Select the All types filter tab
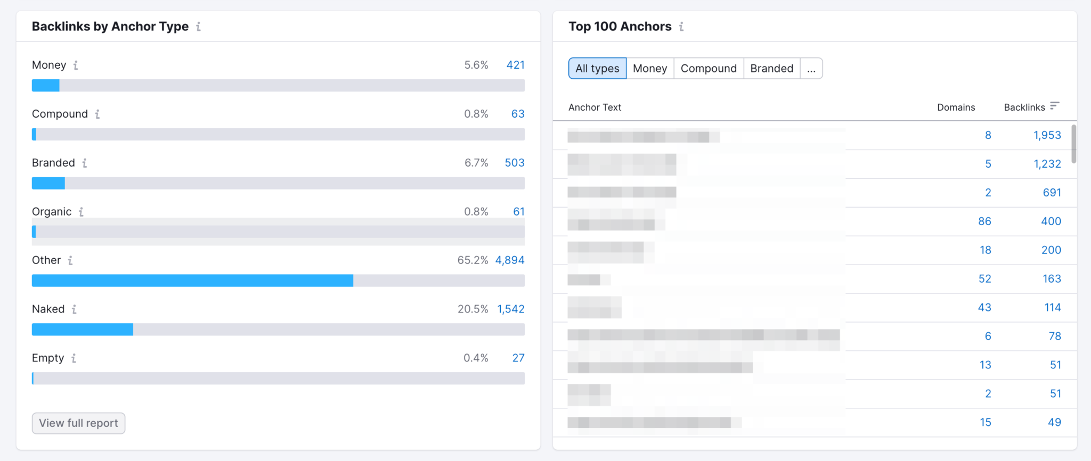1091x461 pixels. 597,68
